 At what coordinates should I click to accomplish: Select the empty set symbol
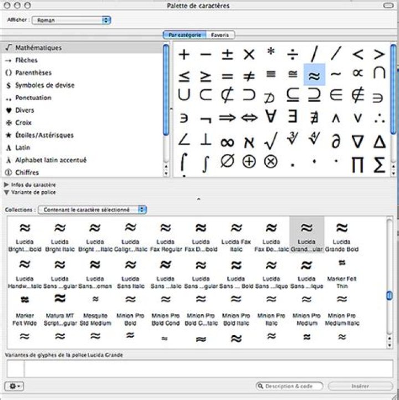pos(227,161)
